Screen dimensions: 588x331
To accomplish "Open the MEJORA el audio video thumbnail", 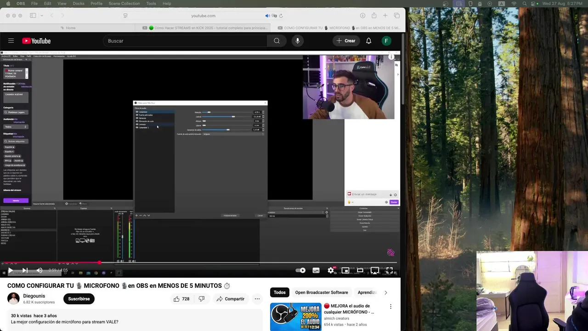I will pos(295,317).
